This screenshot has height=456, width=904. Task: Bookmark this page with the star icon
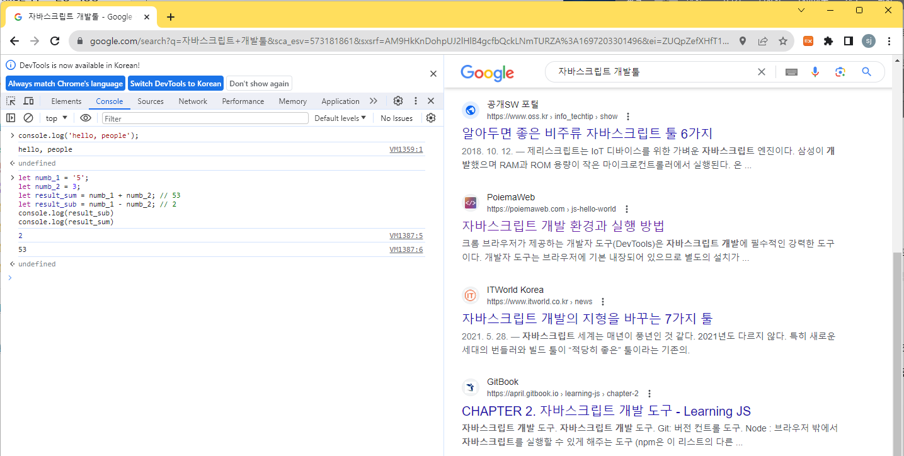click(x=783, y=41)
